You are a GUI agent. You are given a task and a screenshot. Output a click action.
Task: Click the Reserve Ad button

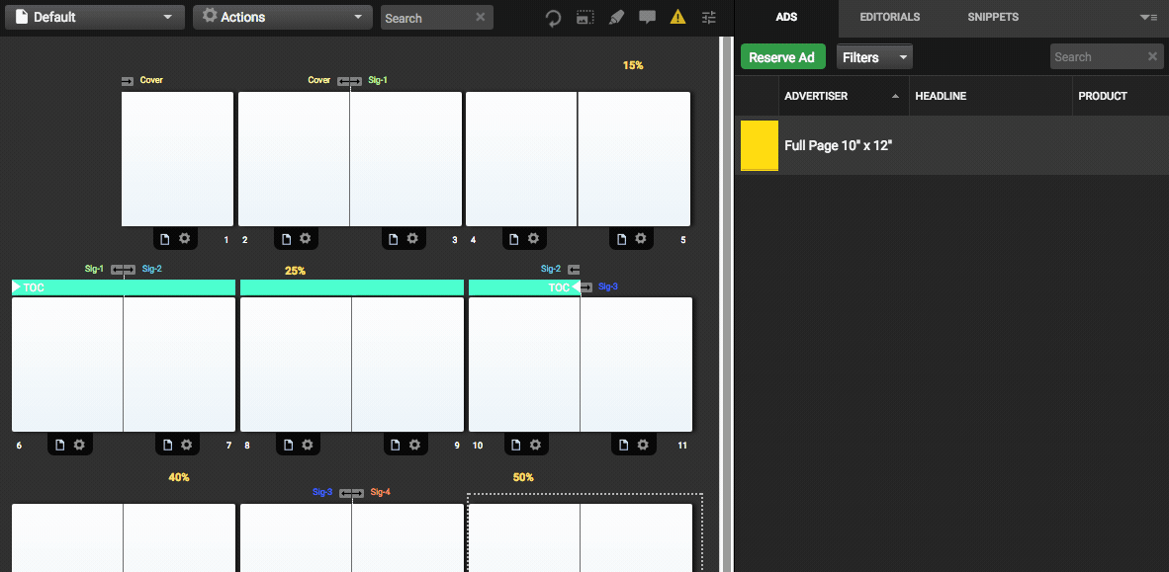point(781,57)
